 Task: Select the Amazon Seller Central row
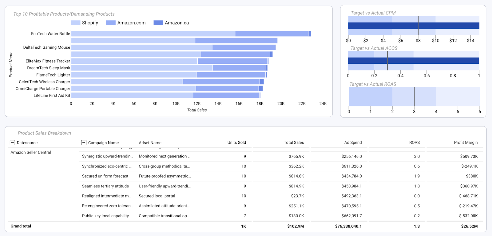31,152
